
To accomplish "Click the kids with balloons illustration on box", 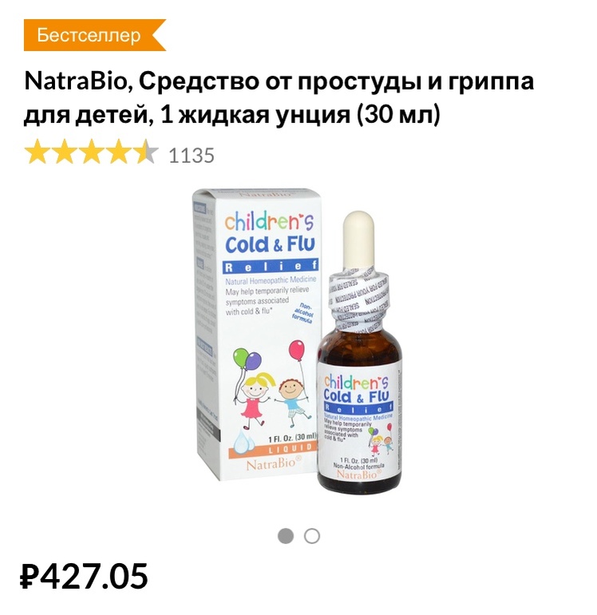I will point(272,383).
